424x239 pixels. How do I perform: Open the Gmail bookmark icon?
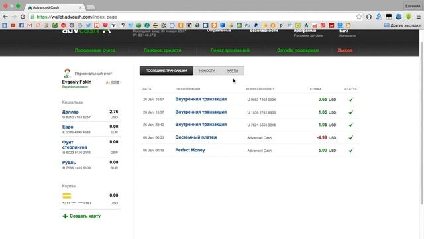(30, 25)
